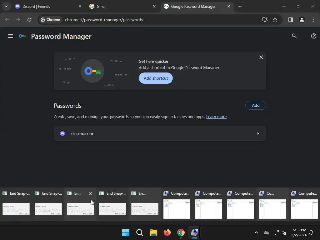Viewport: 320px width, 240px height.
Task: Open the first End Snap thumbnail
Action: [16, 209]
